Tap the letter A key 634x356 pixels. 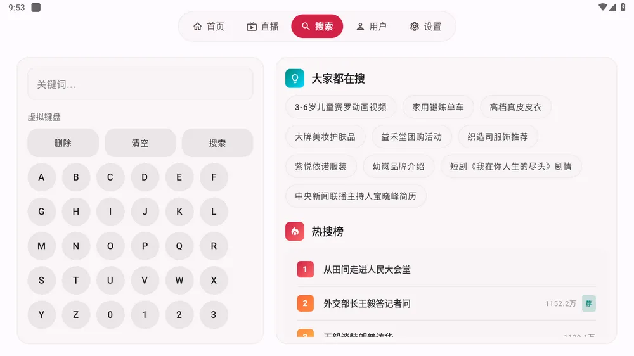pyautogui.click(x=41, y=177)
